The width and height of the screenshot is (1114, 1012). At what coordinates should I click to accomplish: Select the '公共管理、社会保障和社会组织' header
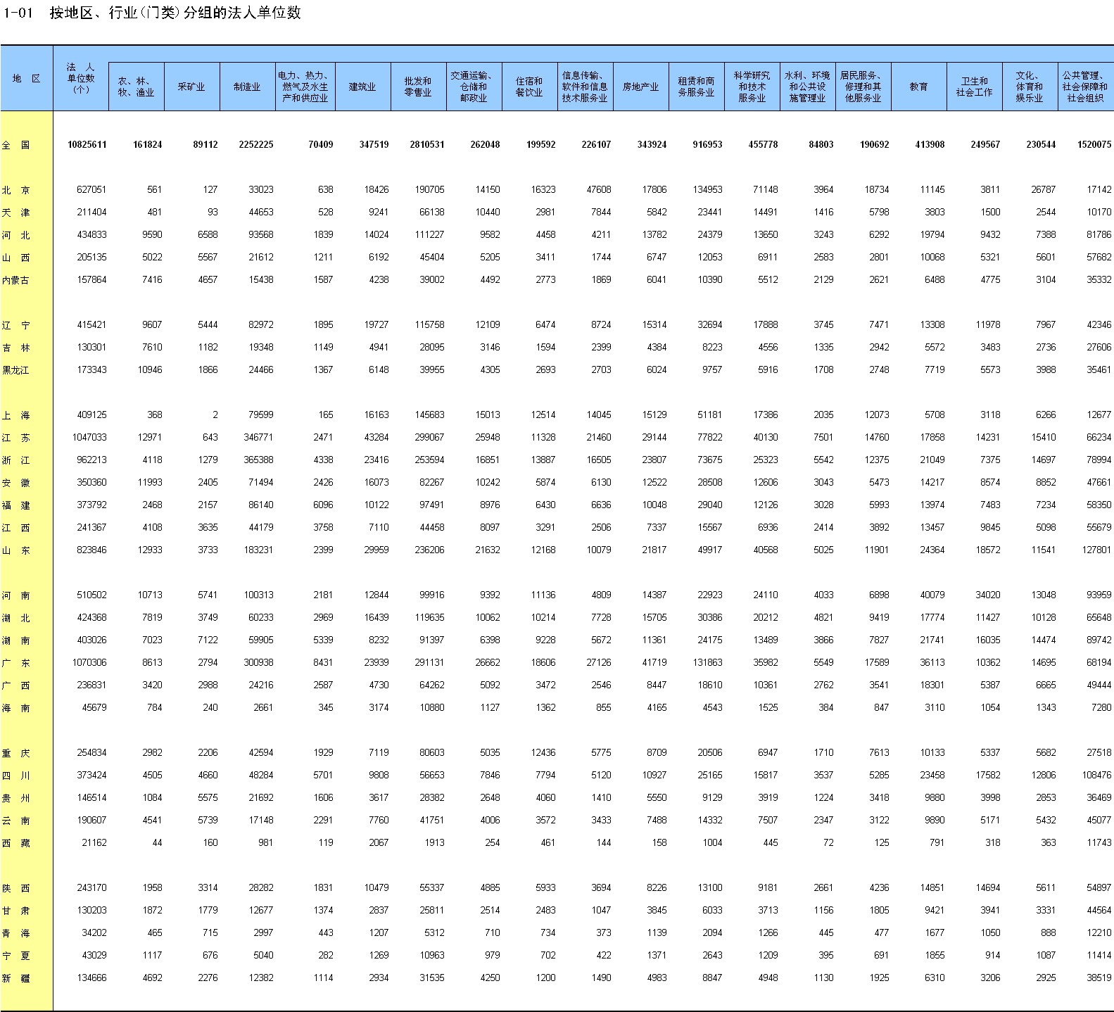(x=1086, y=87)
